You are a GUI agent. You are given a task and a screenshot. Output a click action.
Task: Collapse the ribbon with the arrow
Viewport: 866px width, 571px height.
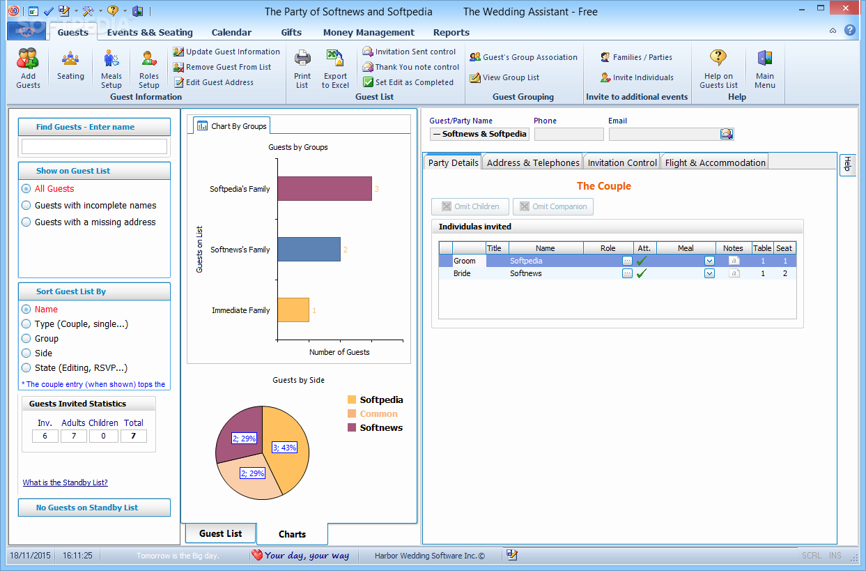(833, 31)
